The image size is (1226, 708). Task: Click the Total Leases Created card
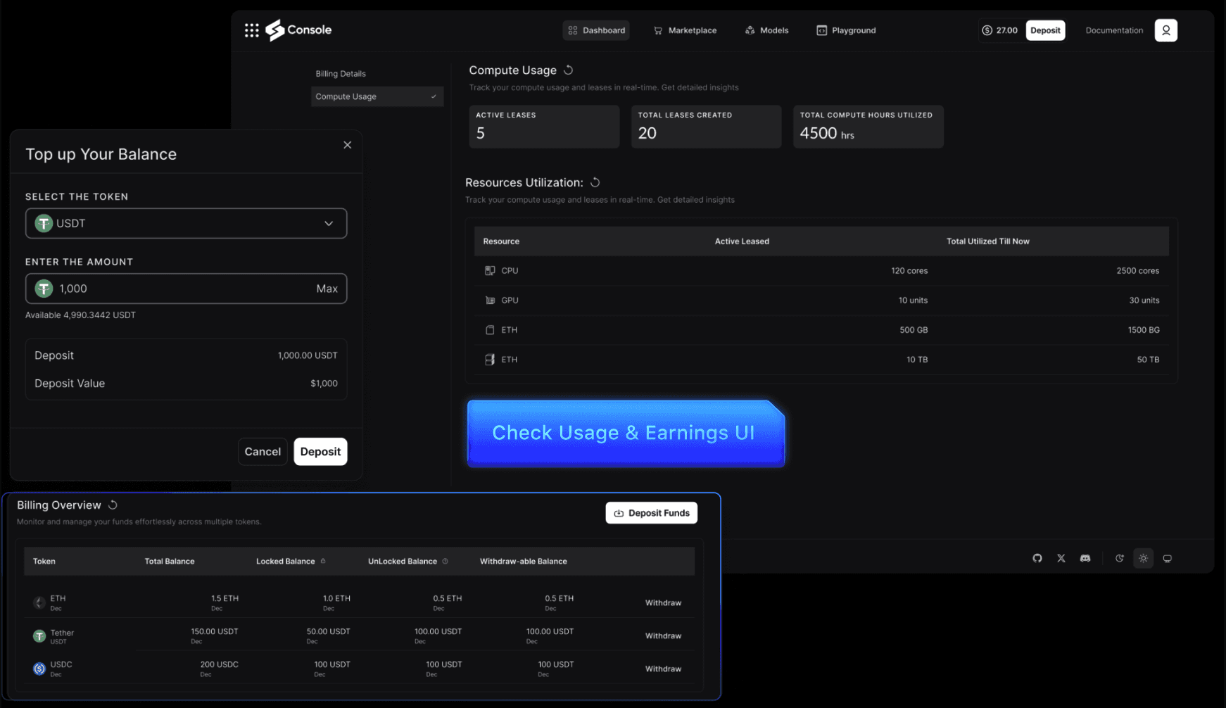pos(706,127)
